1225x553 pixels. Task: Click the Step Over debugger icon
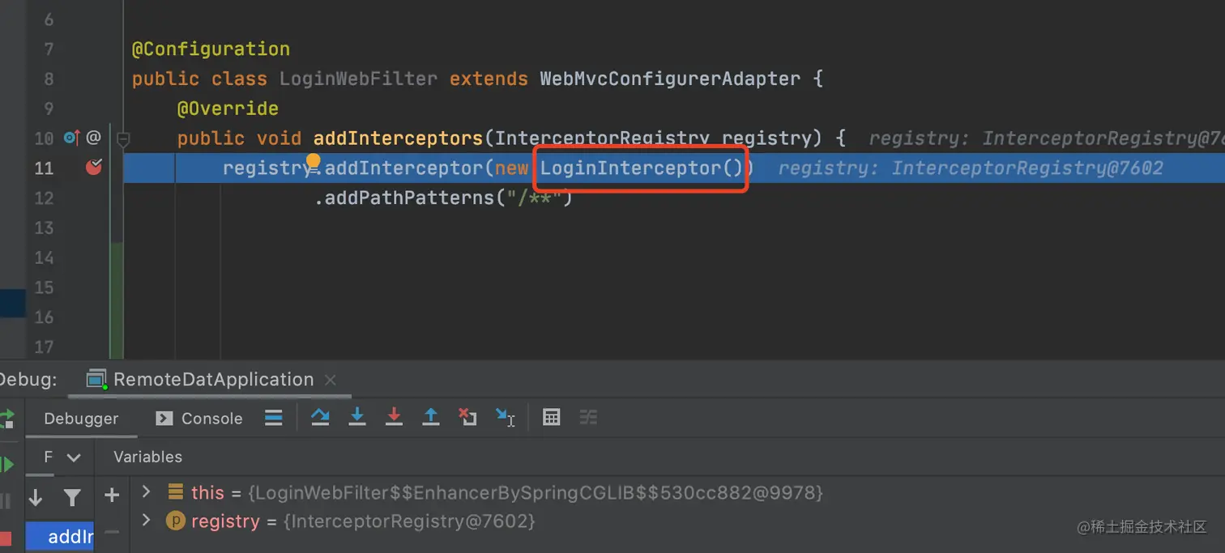pyautogui.click(x=320, y=418)
